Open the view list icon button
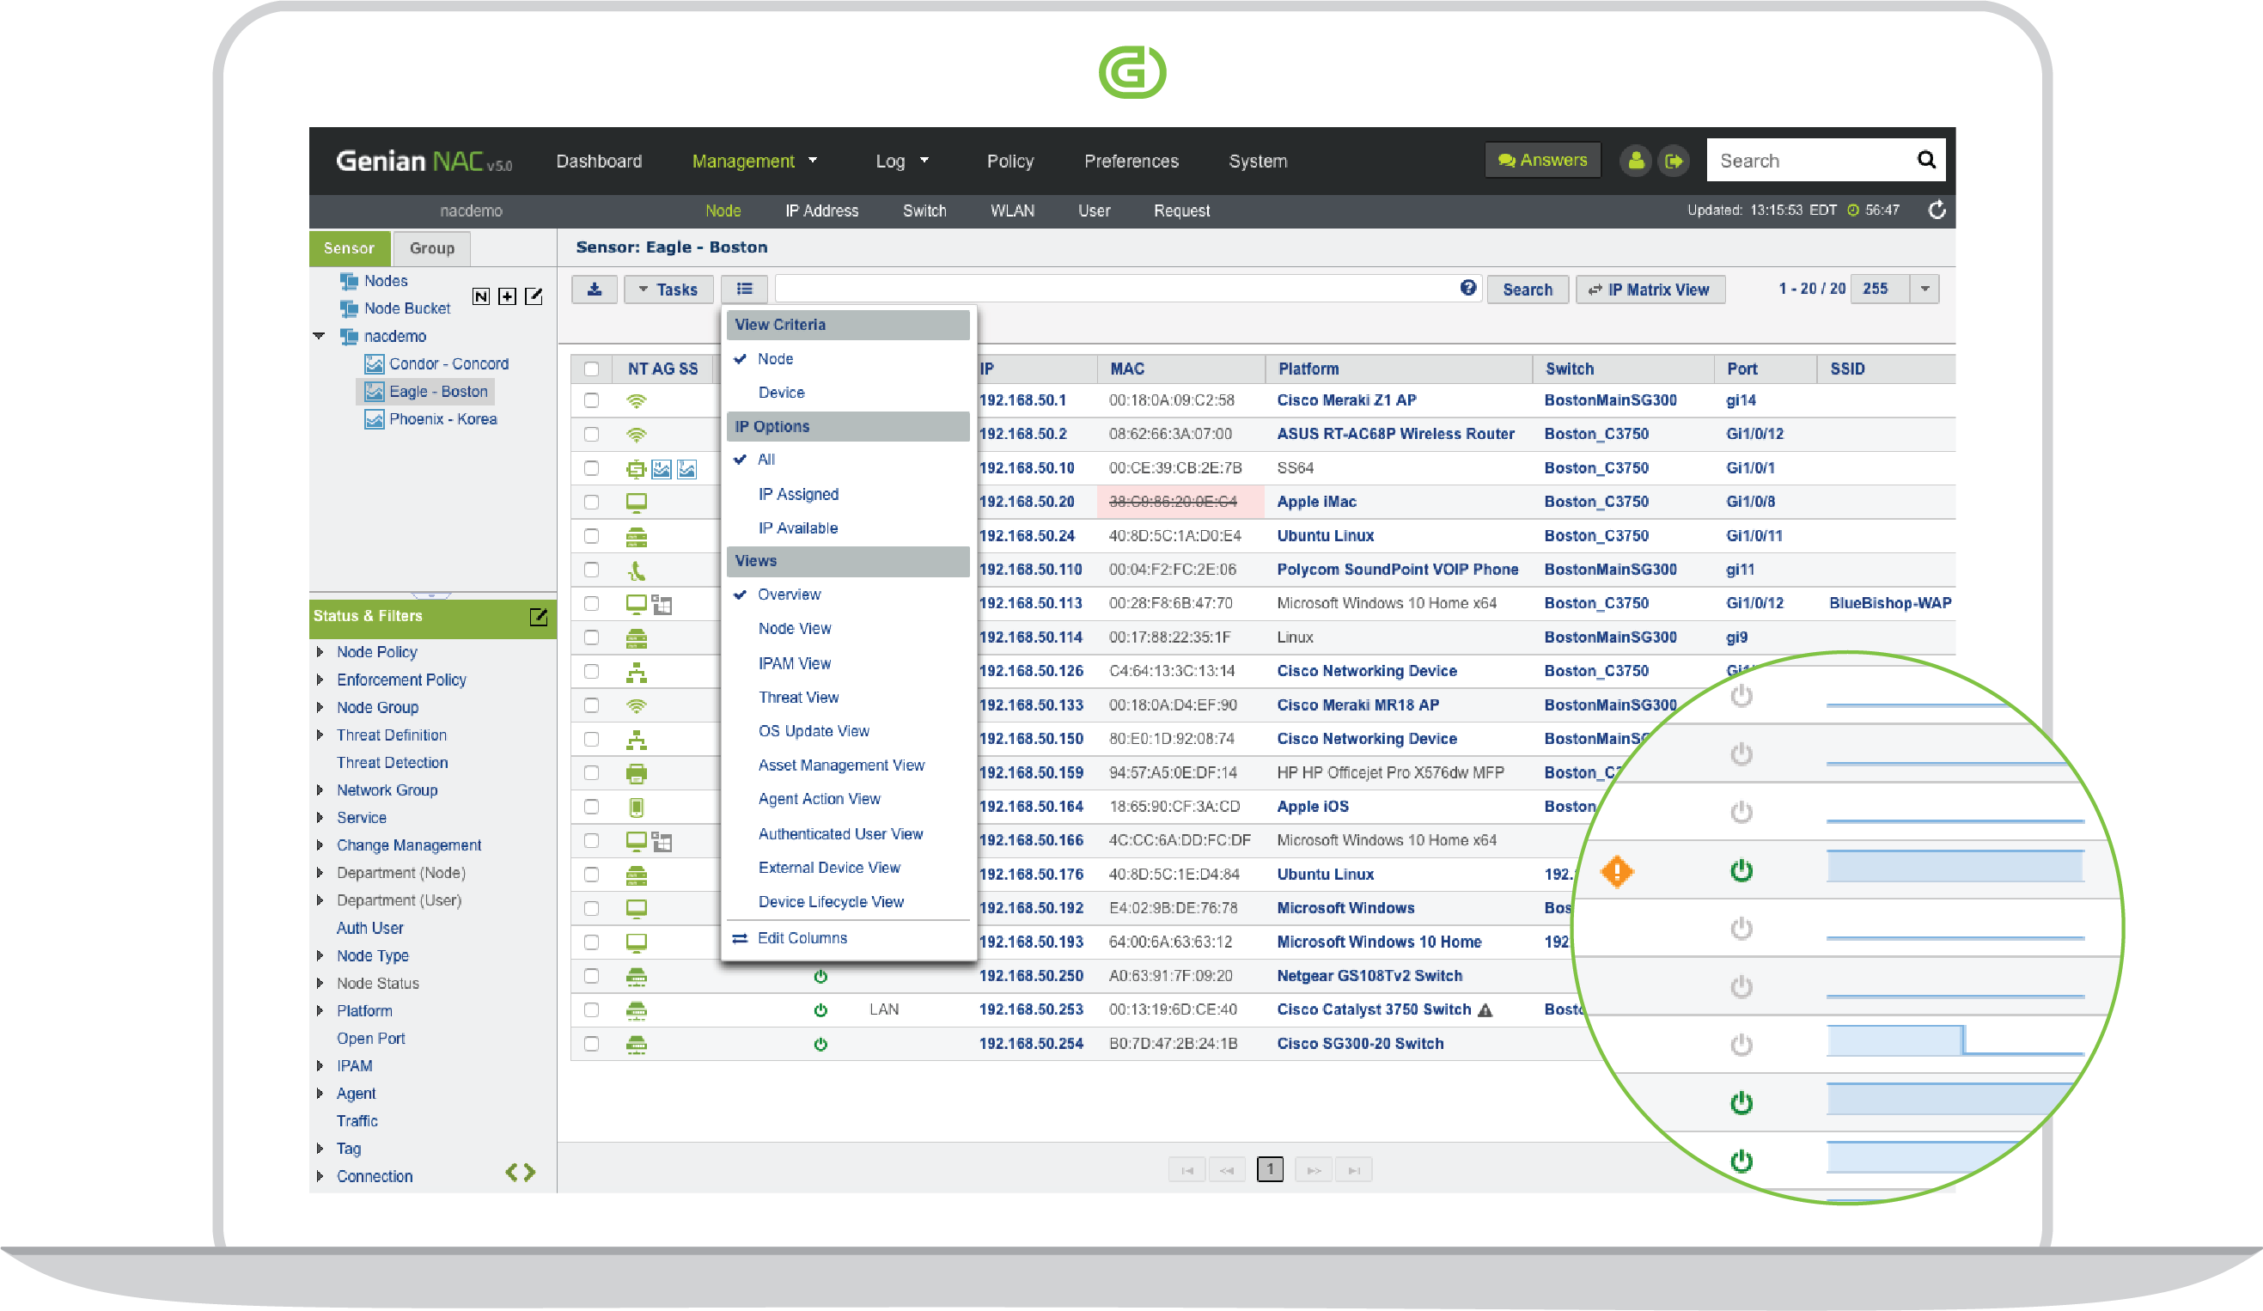The image size is (2263, 1311). [743, 290]
